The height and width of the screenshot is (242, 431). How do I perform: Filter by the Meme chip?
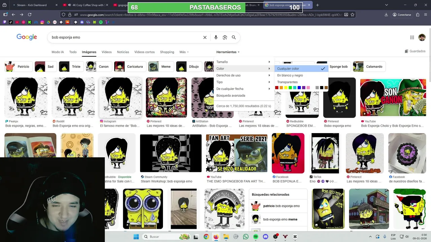161,67
